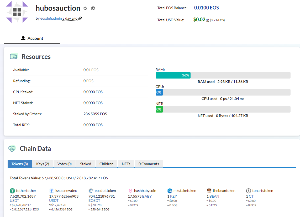Open the eosdefiadmin creator link

[x=51, y=19]
